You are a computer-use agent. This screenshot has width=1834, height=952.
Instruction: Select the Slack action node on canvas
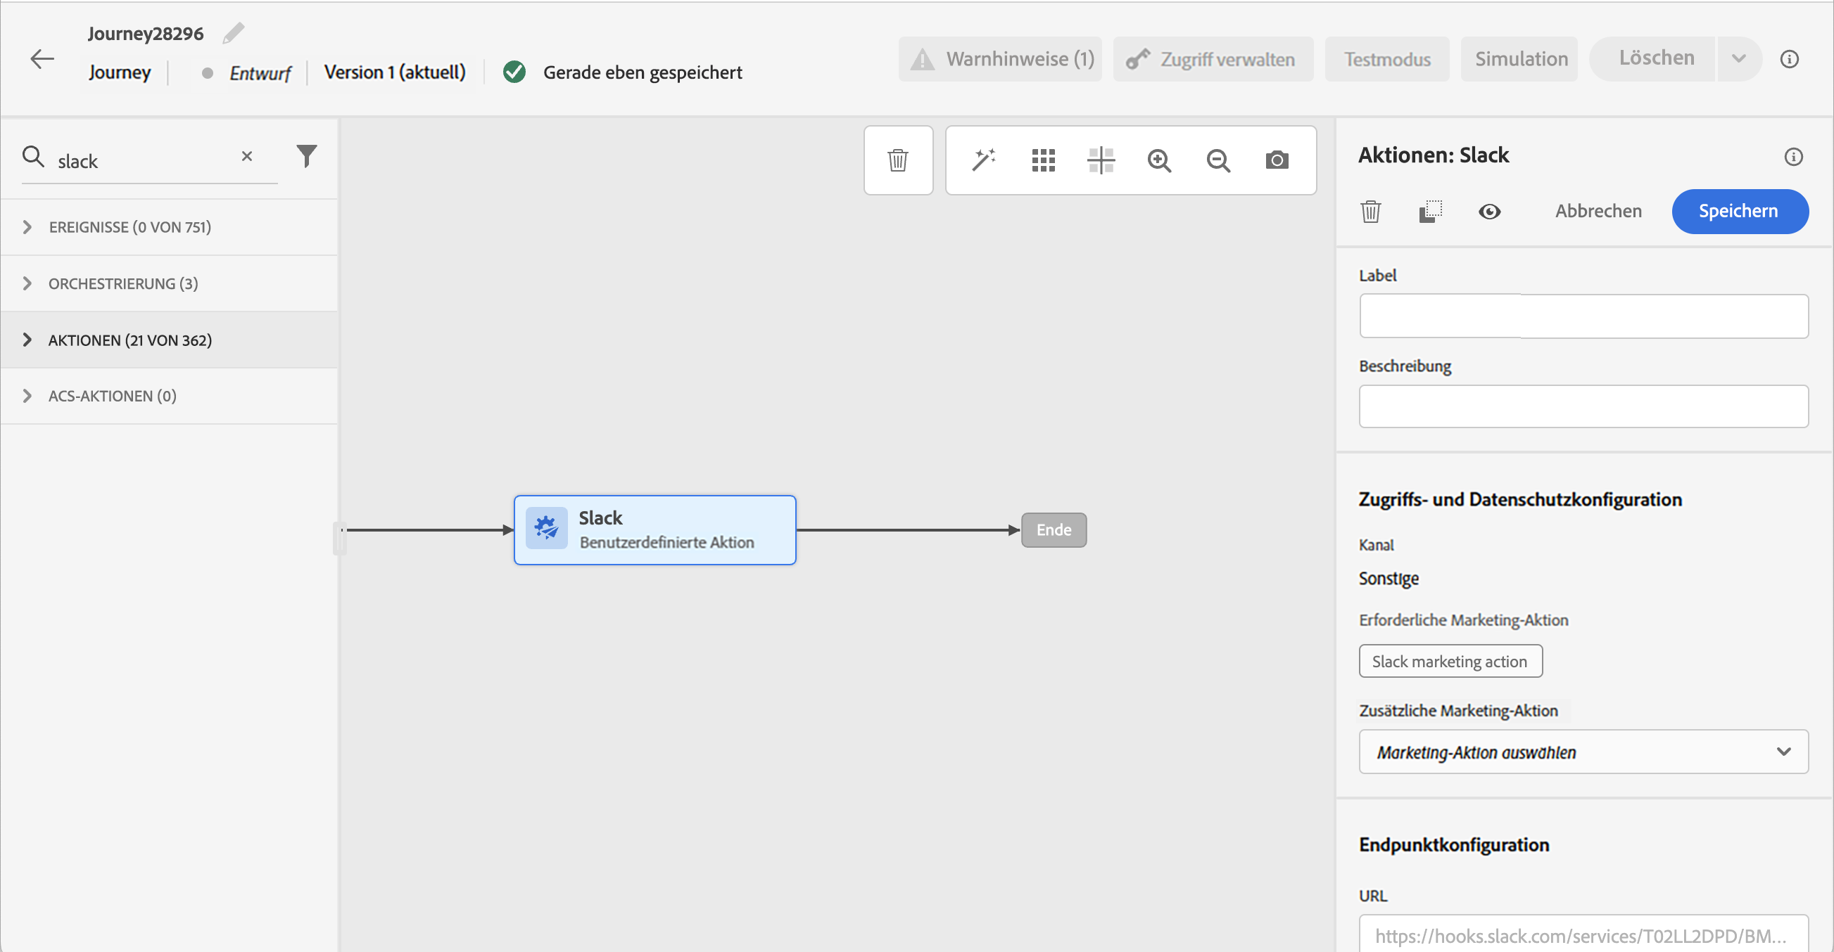click(x=654, y=530)
